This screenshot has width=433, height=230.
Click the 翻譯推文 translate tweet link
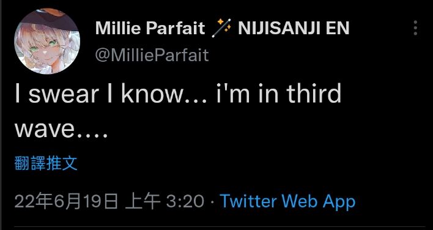[x=46, y=163]
